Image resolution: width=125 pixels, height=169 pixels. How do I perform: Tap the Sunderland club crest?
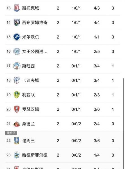tap(17, 124)
